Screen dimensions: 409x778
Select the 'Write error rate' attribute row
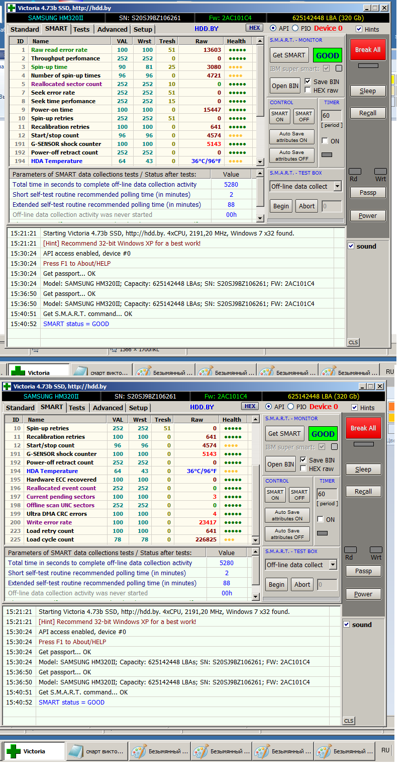tap(128, 522)
